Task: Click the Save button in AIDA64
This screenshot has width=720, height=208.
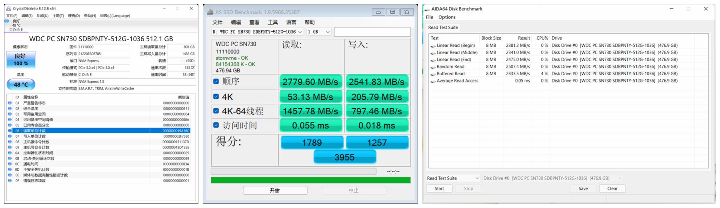Action: (x=583, y=188)
